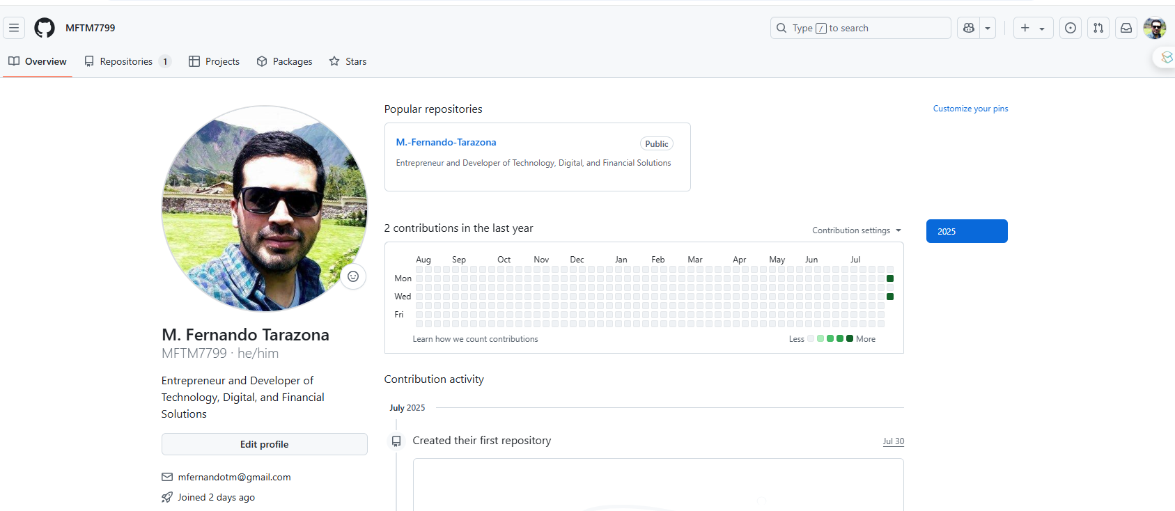The height and width of the screenshot is (511, 1175).
Task: Switch to the Packages tab
Action: click(284, 61)
